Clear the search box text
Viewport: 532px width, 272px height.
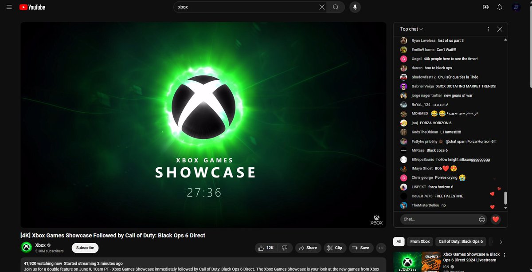[x=322, y=7]
